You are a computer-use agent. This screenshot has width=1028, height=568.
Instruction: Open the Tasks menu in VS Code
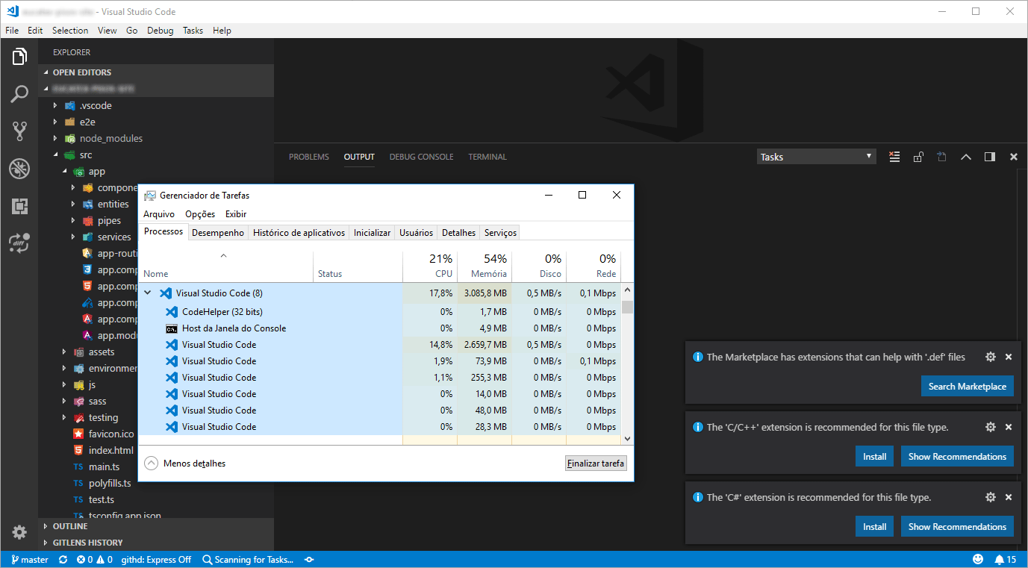193,31
